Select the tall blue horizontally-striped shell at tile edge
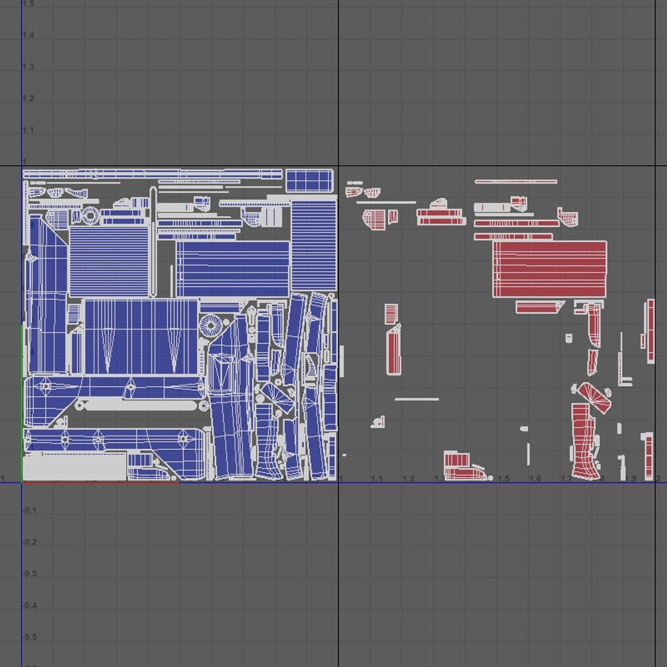 (314, 245)
